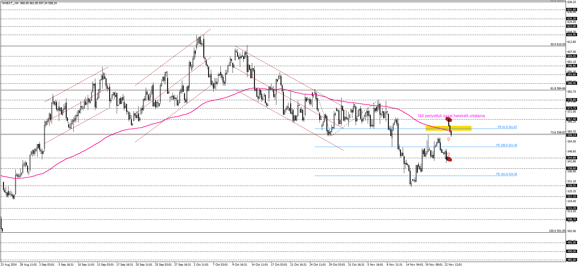Screen dimensions: 578x268
Task: Click the 578.80 price level tag
Action: (572, 100)
